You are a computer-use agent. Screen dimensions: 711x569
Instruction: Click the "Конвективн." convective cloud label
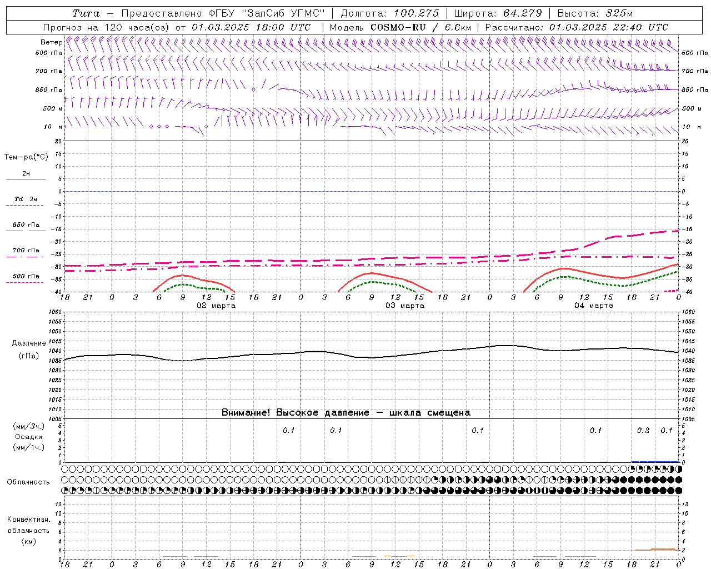(x=28, y=520)
